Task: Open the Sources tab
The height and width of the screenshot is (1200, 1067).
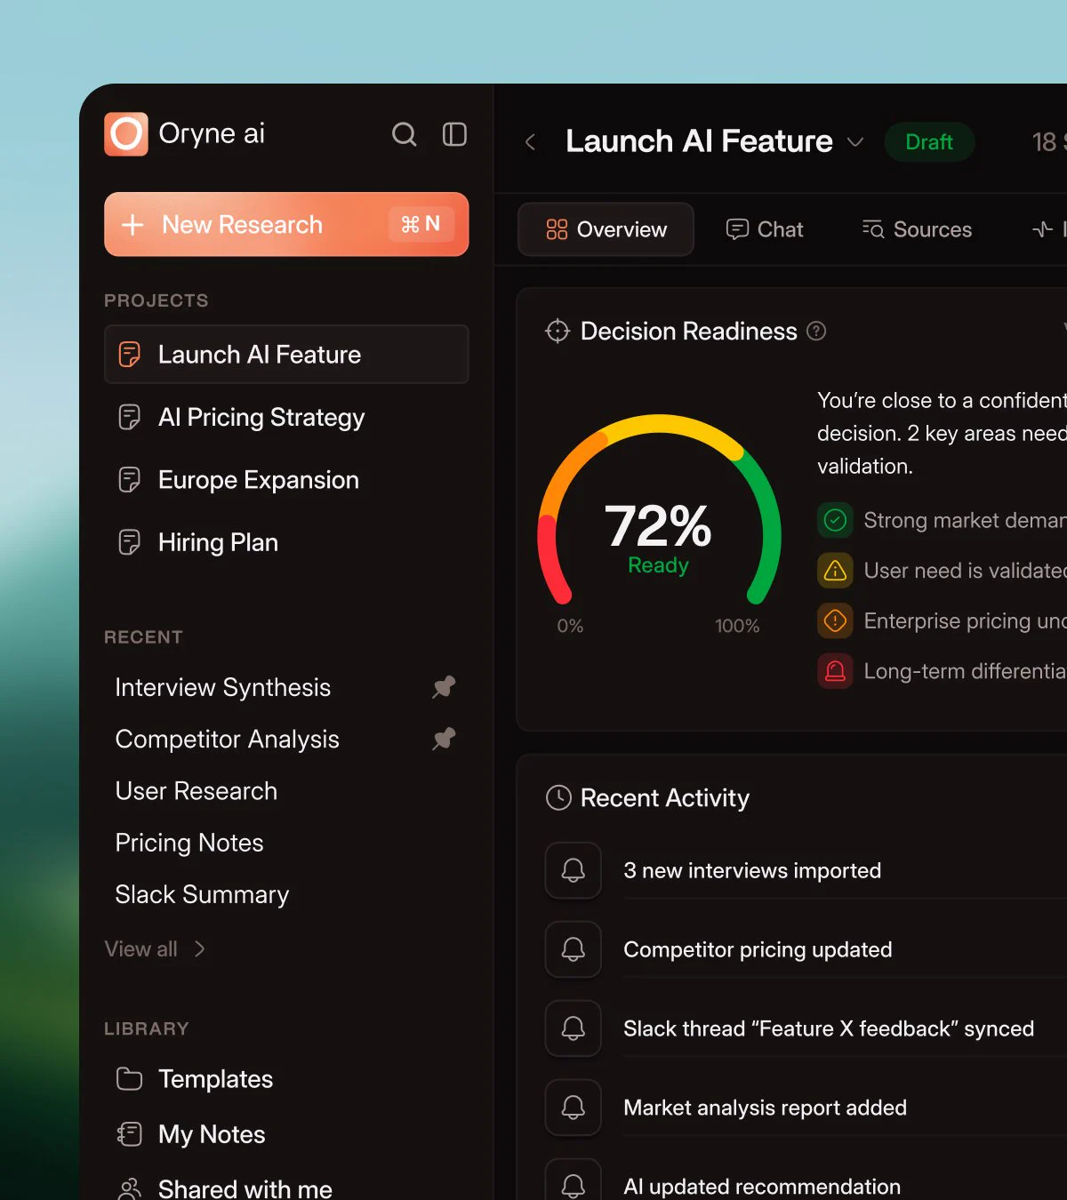Action: [917, 229]
